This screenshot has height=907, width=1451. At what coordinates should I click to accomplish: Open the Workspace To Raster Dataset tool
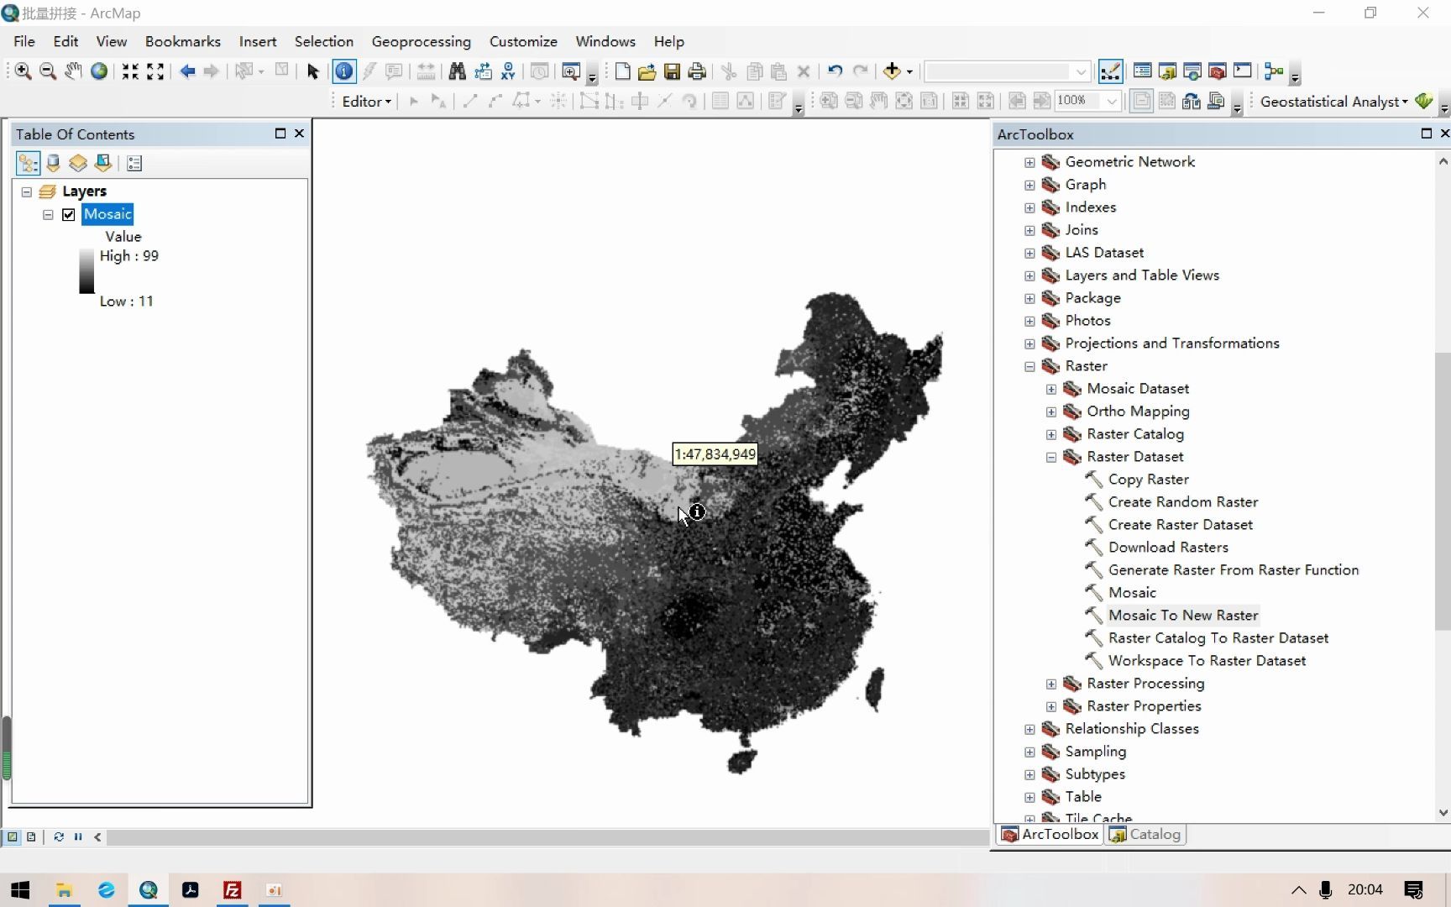point(1207,661)
